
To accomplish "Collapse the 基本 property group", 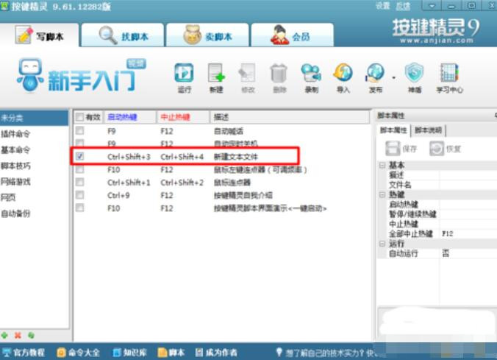I will tap(382, 166).
